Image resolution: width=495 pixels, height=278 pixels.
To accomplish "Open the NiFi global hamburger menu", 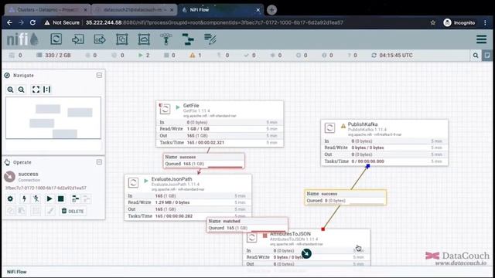I will coord(481,39).
